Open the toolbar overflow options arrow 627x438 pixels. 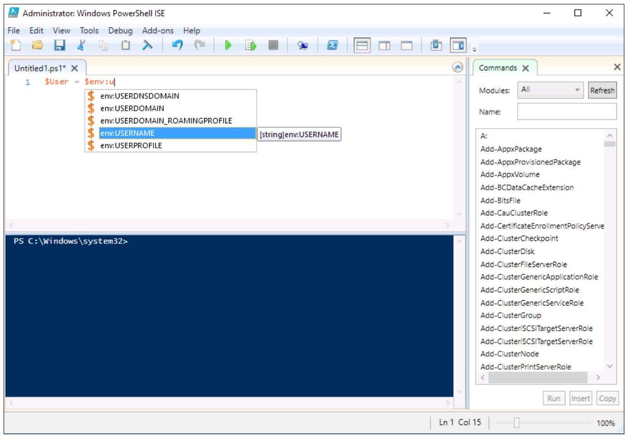pyautogui.click(x=474, y=49)
